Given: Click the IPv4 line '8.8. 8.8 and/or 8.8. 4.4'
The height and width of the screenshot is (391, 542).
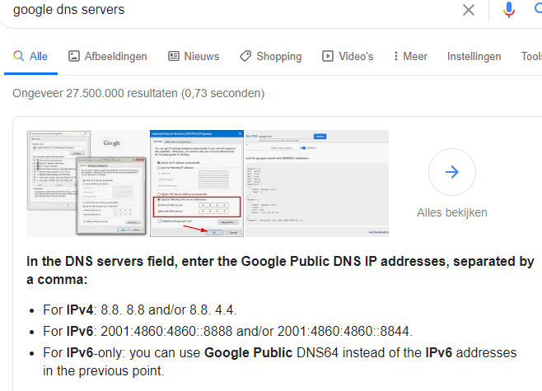Looking at the screenshot, I should (168, 310).
